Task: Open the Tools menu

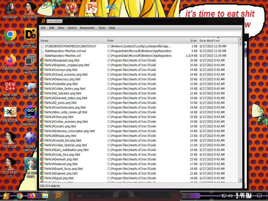Action: tap(102, 28)
